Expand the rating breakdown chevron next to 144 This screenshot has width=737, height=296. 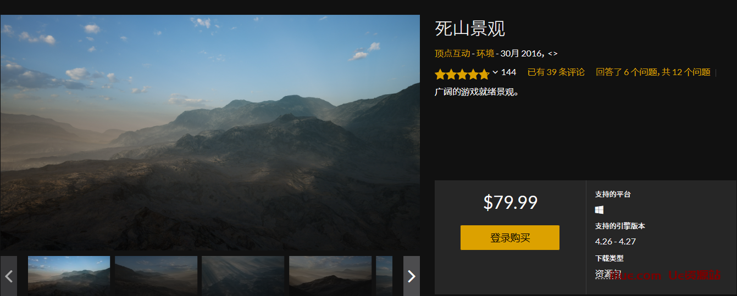pyautogui.click(x=495, y=72)
